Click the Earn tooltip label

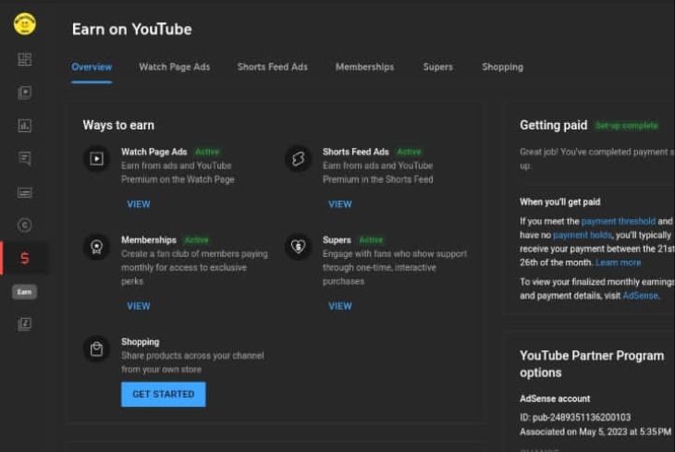pos(25,292)
